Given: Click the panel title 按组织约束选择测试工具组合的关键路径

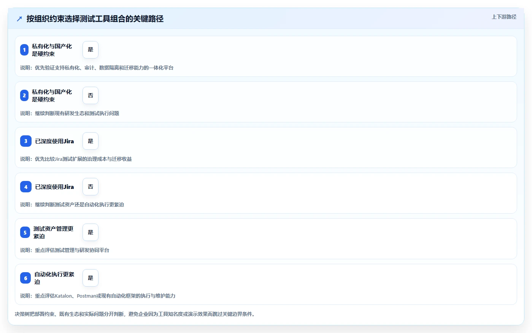Looking at the screenshot, I should (x=95, y=19).
